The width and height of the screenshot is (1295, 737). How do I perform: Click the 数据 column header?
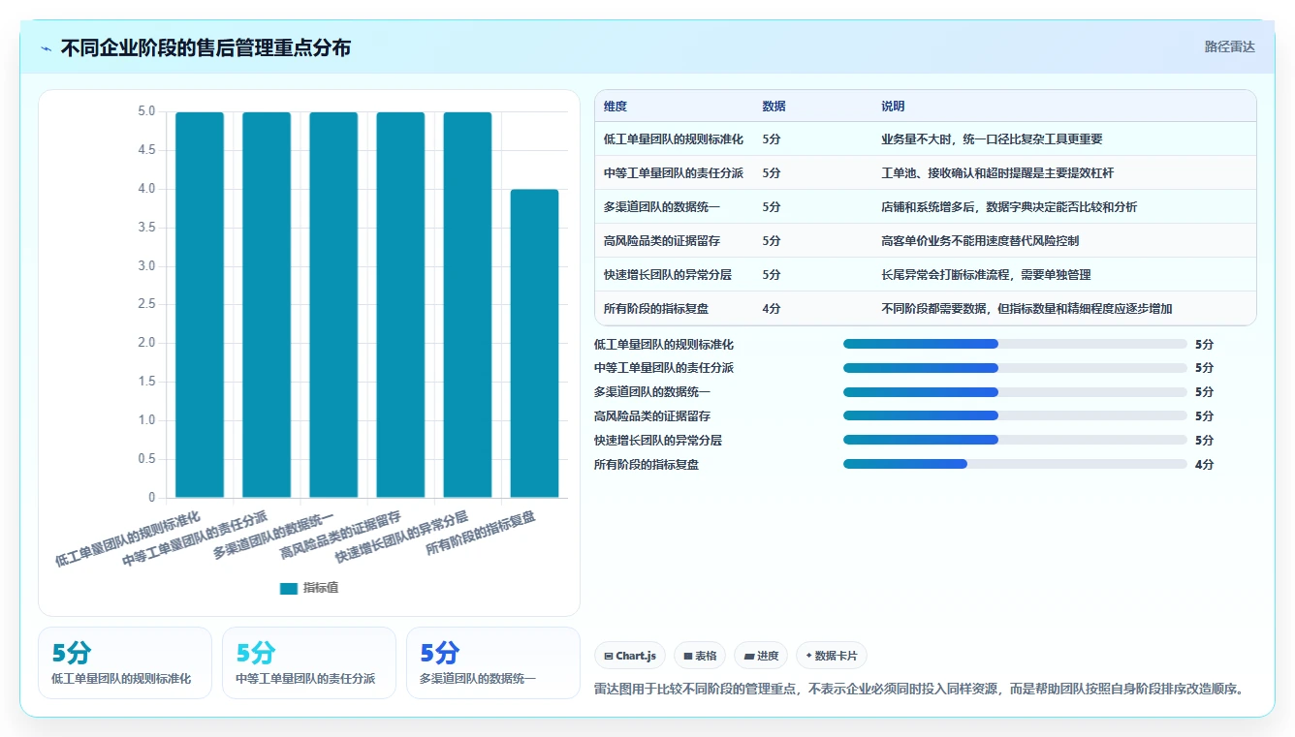pyautogui.click(x=774, y=107)
